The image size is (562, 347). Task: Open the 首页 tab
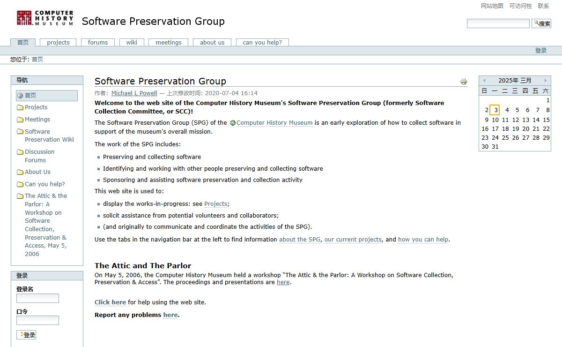coord(23,42)
